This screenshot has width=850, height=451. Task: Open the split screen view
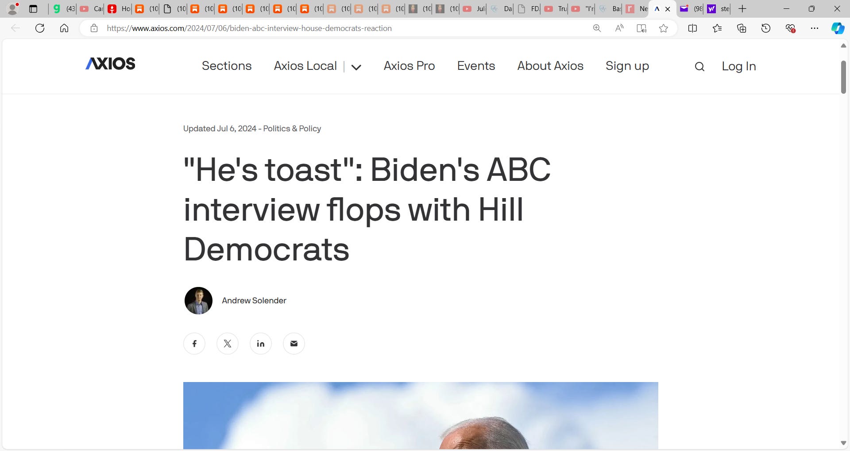point(693,28)
